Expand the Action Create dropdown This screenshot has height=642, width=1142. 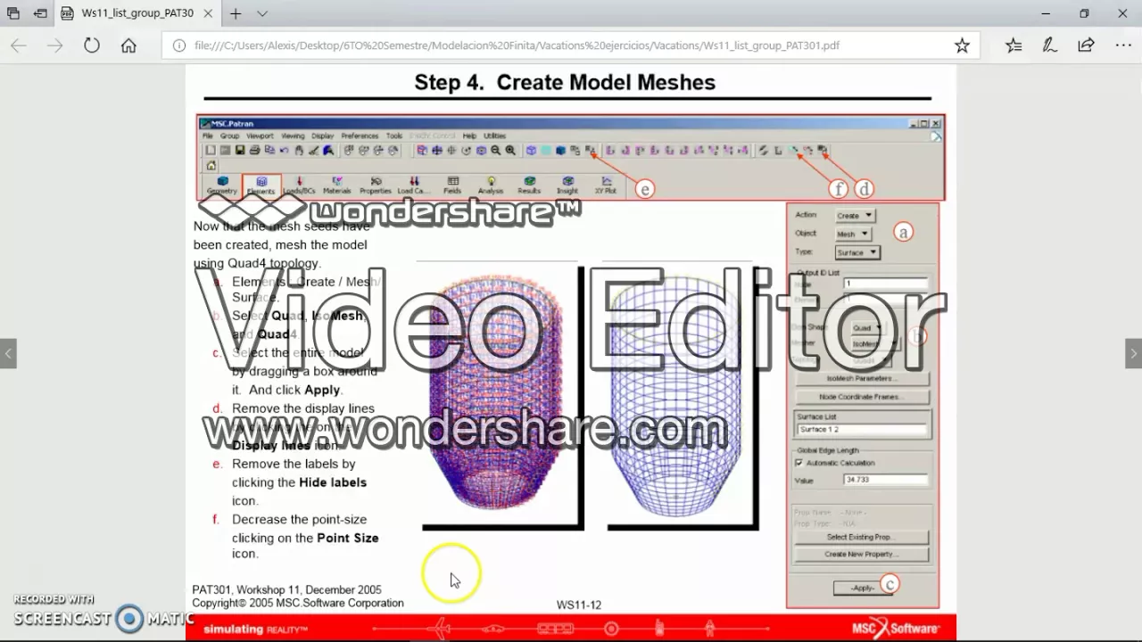click(855, 215)
